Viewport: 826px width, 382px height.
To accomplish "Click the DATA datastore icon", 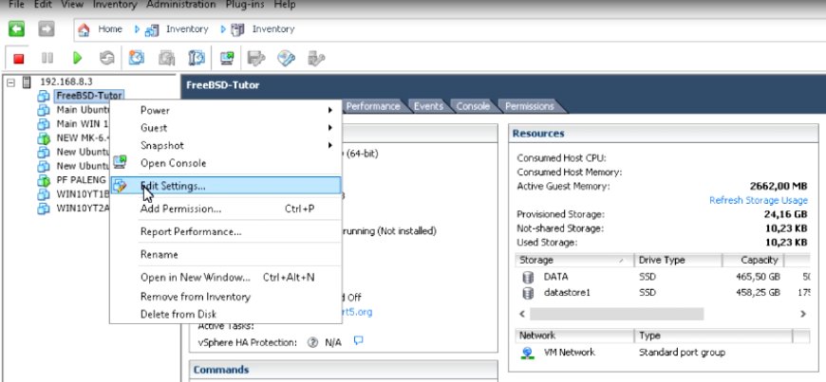I will [527, 277].
